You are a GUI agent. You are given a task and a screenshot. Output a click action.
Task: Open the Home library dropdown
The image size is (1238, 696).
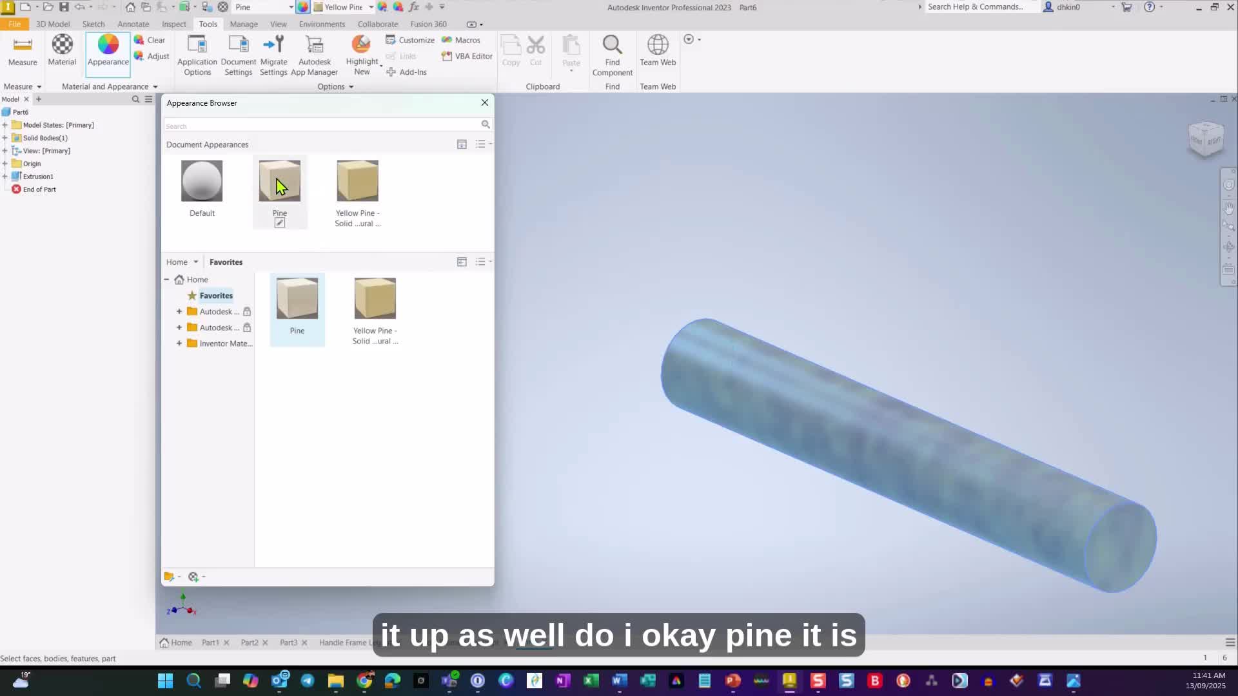point(195,262)
